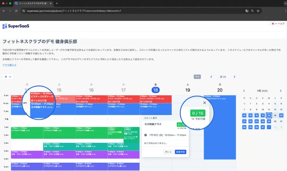
Task: Open site information icon in address bar
Action: (x=23, y=11)
